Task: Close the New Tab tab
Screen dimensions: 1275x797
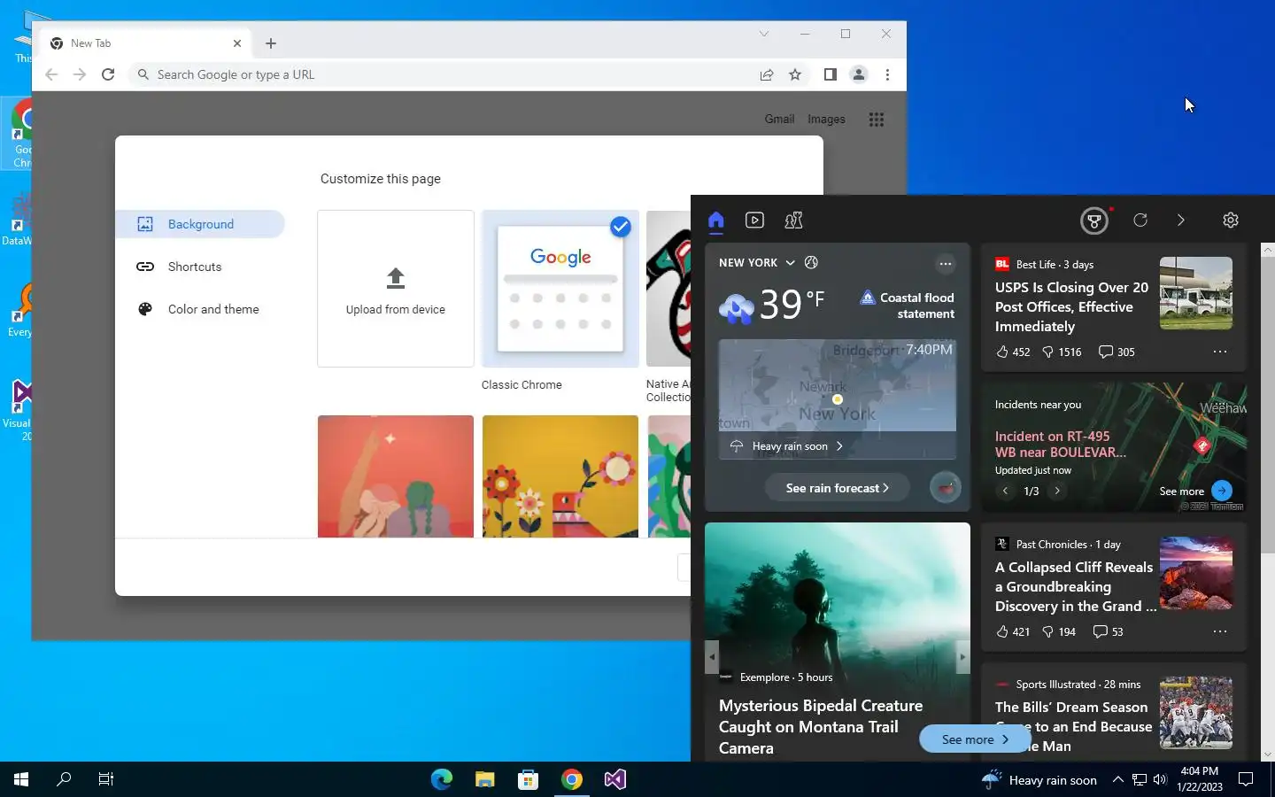Action: click(237, 43)
